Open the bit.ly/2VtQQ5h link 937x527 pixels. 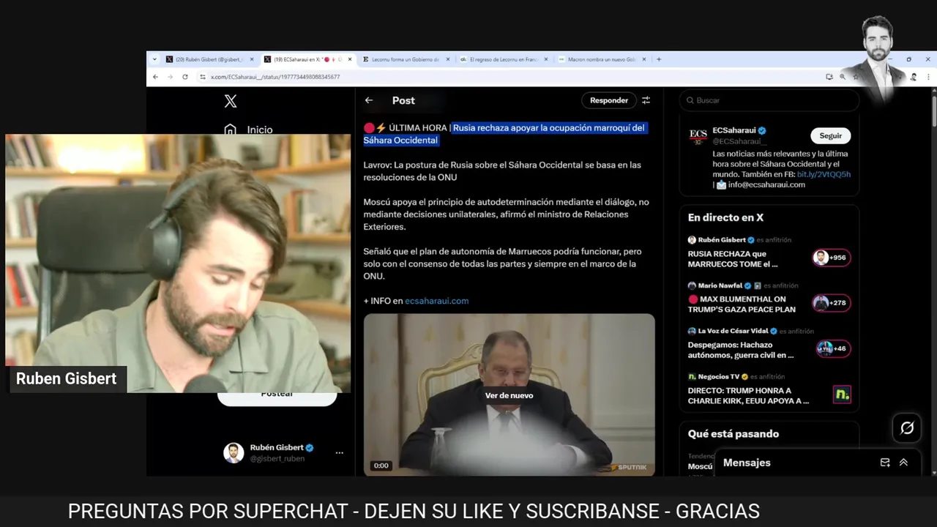pyautogui.click(x=824, y=174)
